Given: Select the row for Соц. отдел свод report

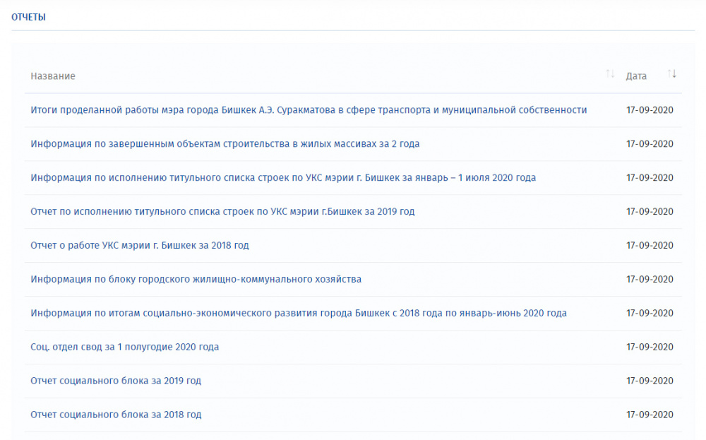Looking at the screenshot, I should 353,347.
